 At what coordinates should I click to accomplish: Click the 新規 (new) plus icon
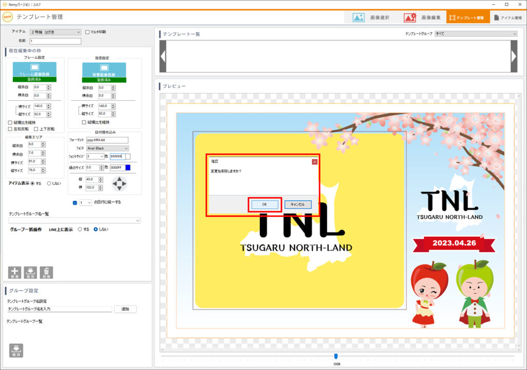tap(14, 272)
